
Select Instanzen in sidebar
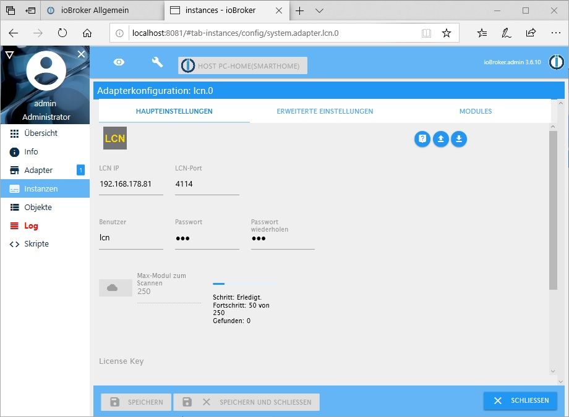click(x=45, y=188)
